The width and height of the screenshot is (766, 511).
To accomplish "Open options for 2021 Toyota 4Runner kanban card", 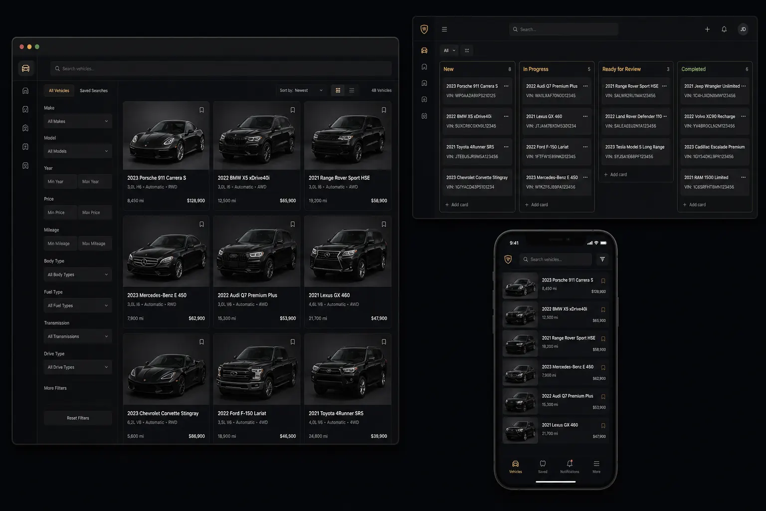I will click(x=506, y=147).
